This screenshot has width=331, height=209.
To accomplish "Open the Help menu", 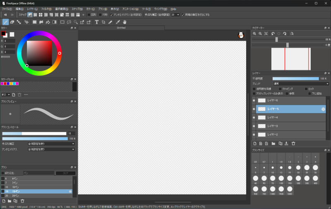I will tap(173, 9).
